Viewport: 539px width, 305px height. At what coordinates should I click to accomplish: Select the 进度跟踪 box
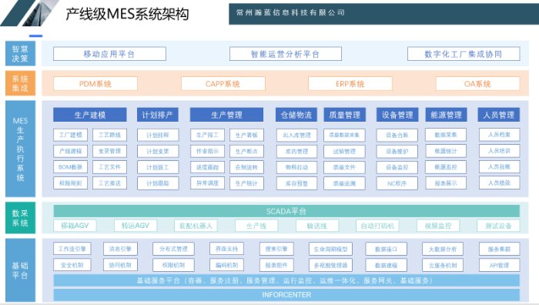tap(208, 167)
